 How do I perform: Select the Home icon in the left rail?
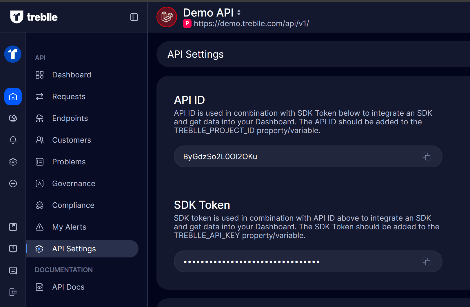pyautogui.click(x=13, y=97)
